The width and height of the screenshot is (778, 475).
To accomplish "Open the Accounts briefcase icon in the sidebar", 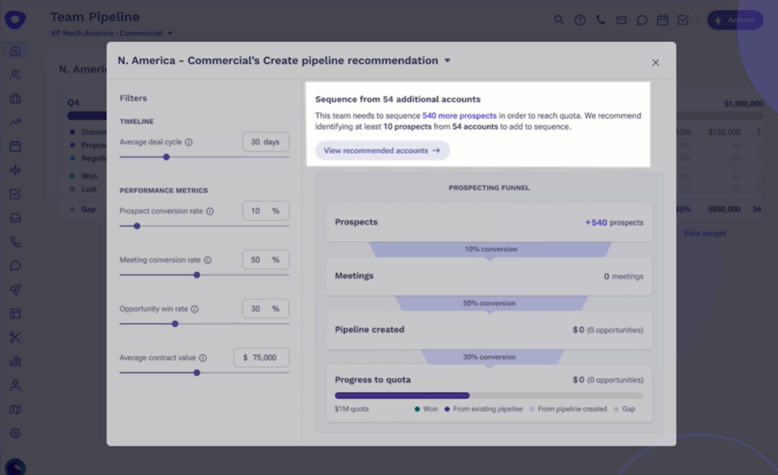I will click(15, 99).
